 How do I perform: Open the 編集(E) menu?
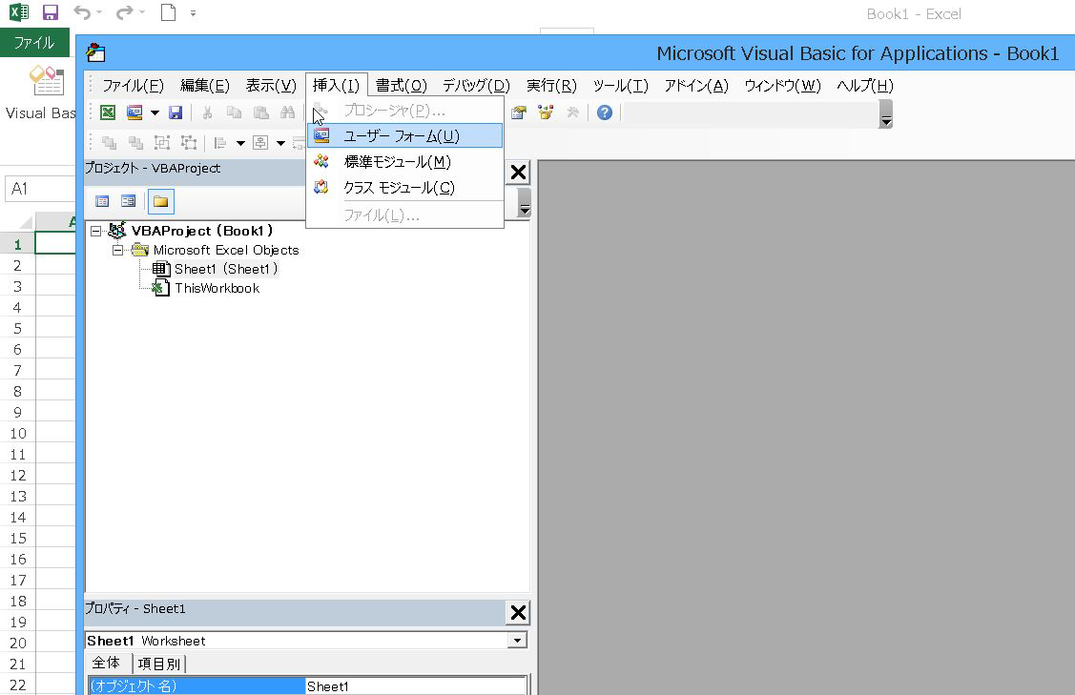coord(204,86)
